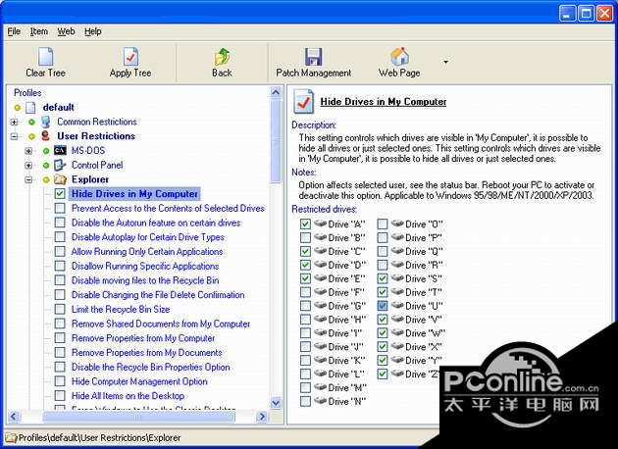Click the Common Restrictions computer icon
The width and height of the screenshot is (618, 449).
(x=46, y=122)
